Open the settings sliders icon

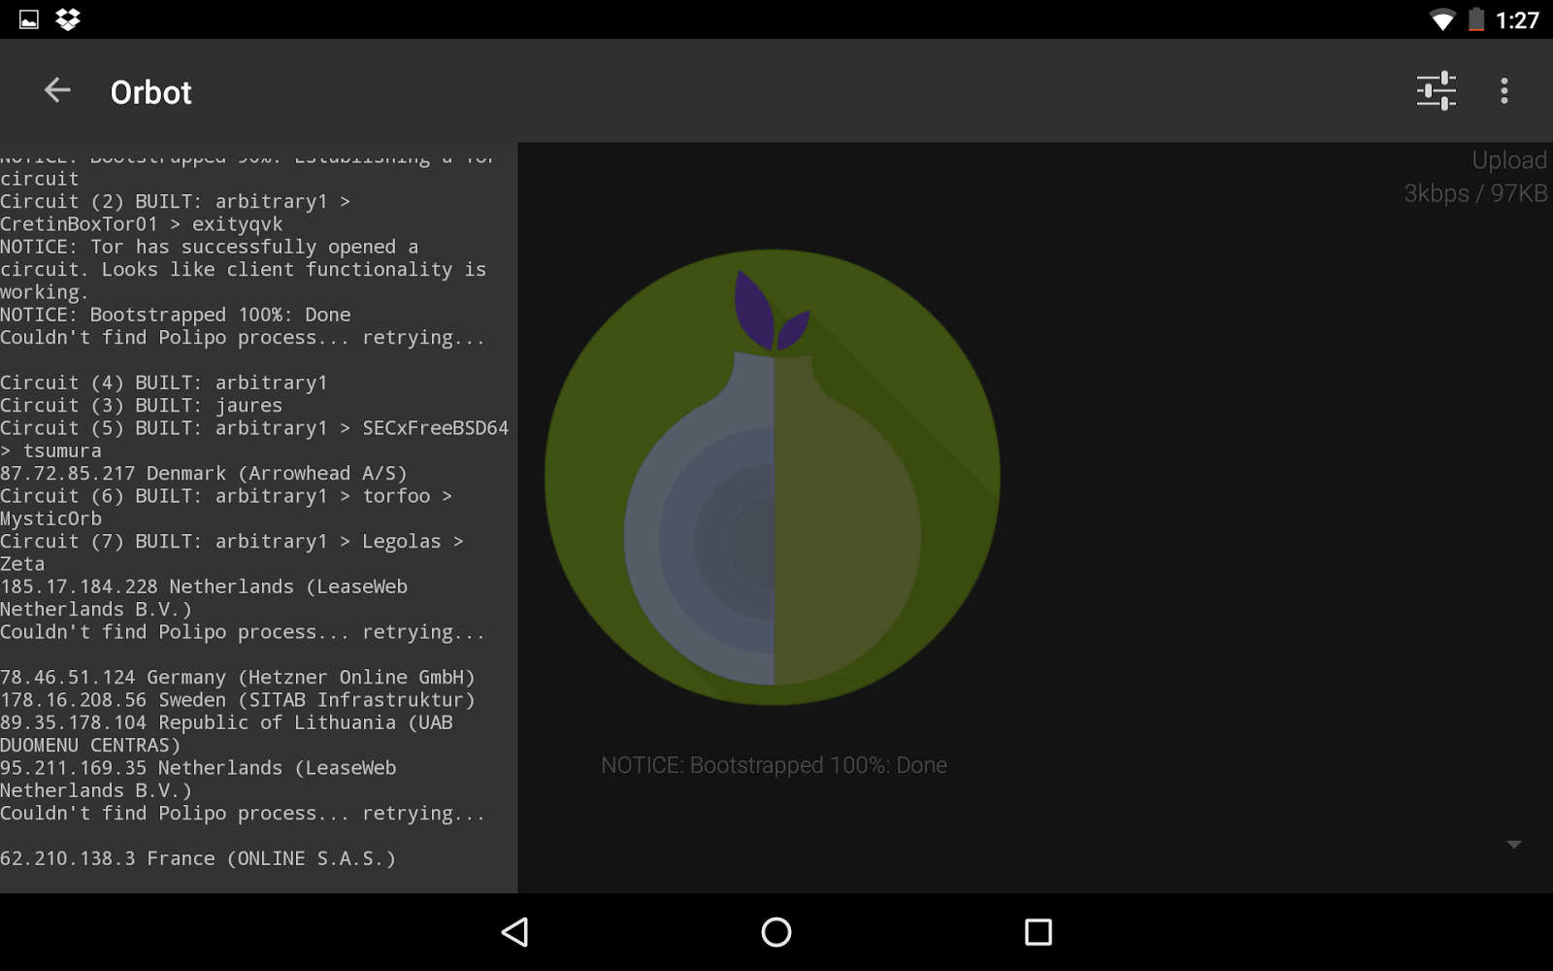click(1436, 91)
